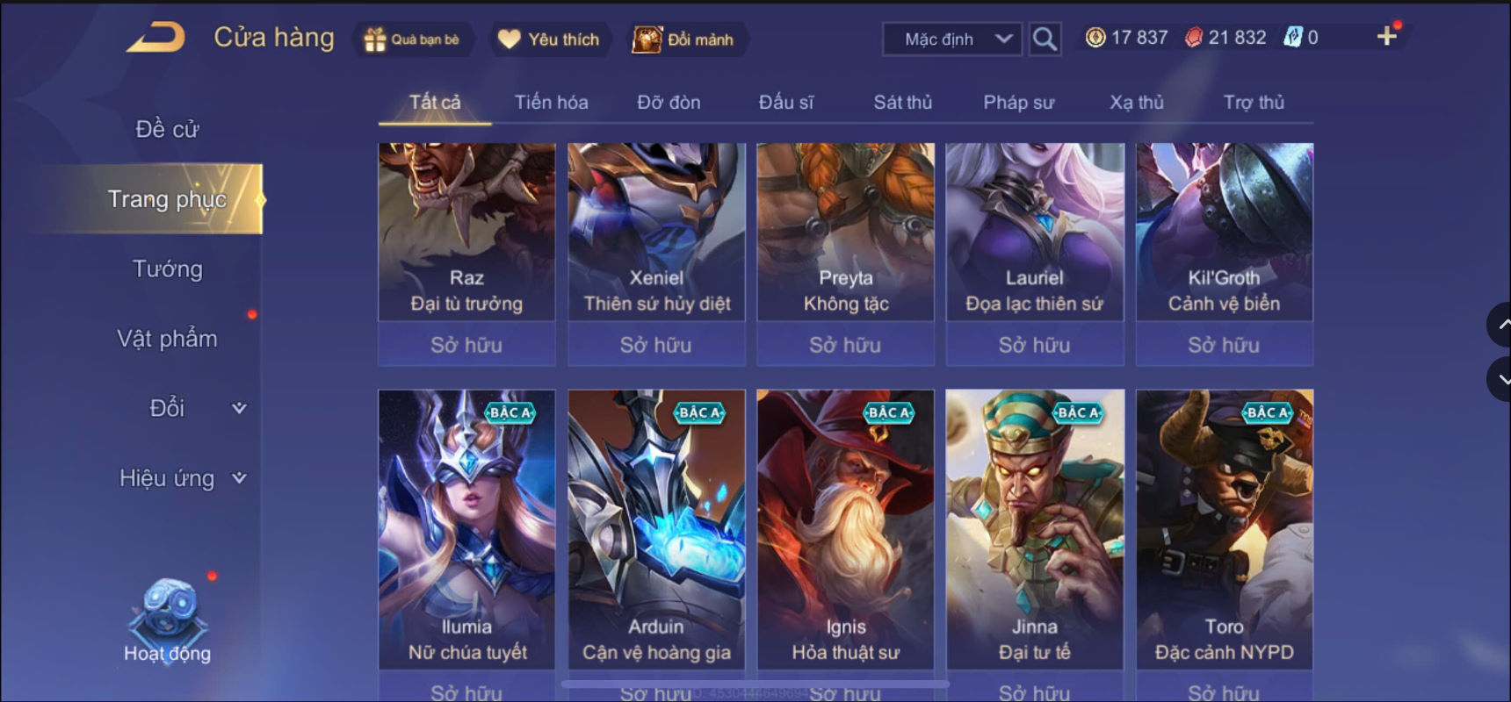Open the Mặc định sort dropdown
Image resolution: width=1511 pixels, height=702 pixels.
click(952, 39)
